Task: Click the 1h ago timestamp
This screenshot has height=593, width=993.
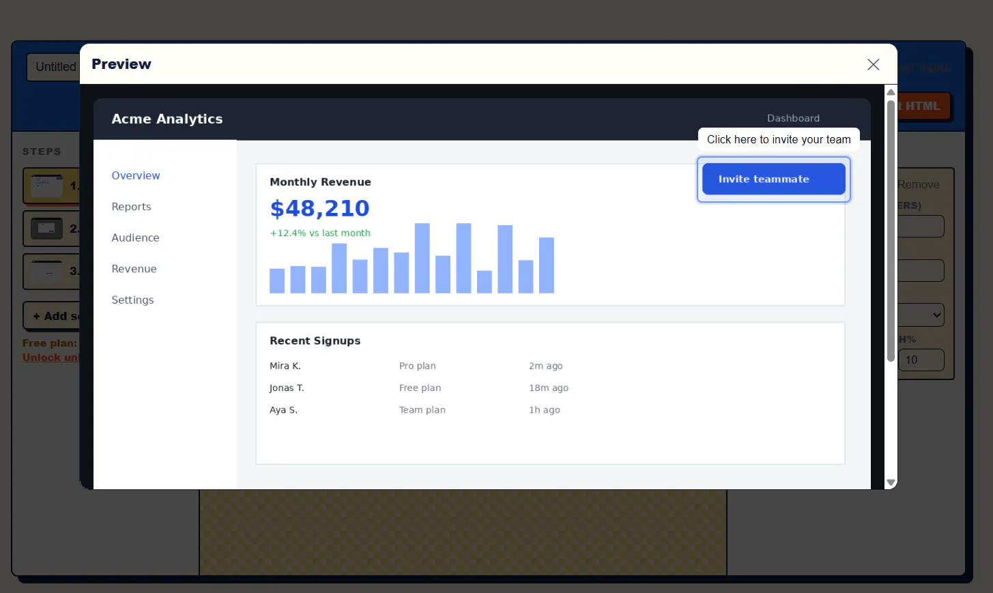Action: (x=545, y=410)
